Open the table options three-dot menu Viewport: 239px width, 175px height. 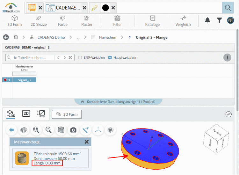coord(227,58)
